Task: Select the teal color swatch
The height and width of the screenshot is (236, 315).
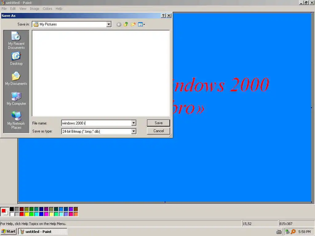Action: [x=37, y=209]
